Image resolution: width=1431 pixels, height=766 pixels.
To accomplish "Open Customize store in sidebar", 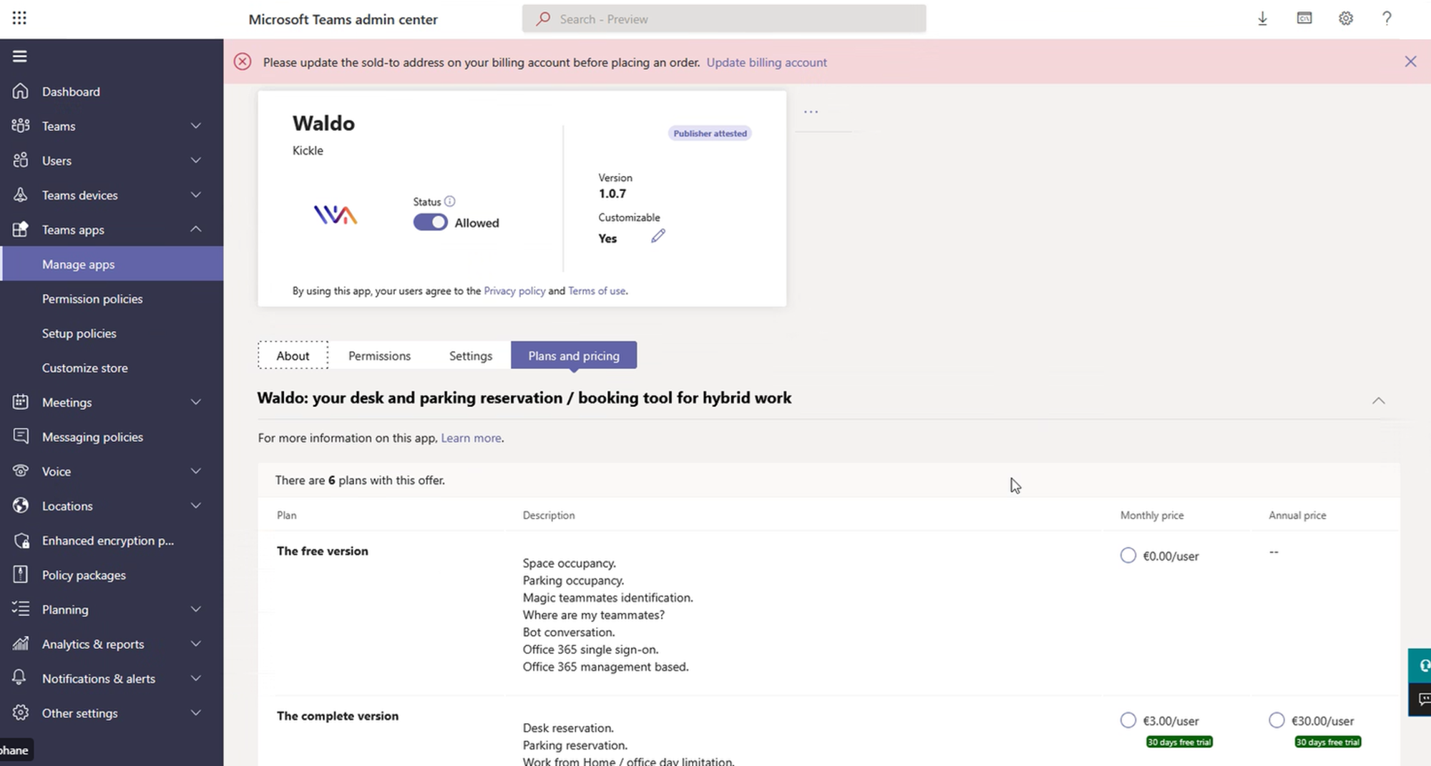I will (x=112, y=368).
